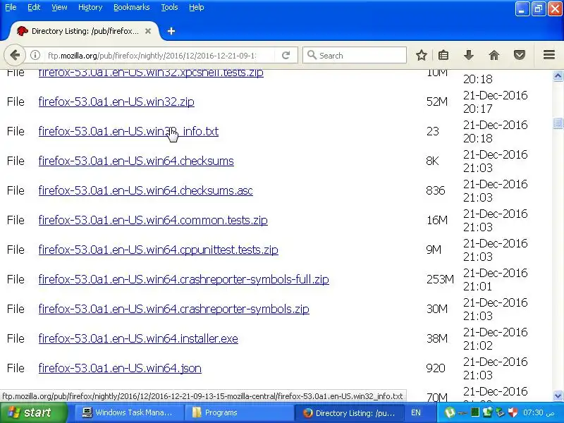
Task: Open the downloads arrow panel
Action: 469,56
